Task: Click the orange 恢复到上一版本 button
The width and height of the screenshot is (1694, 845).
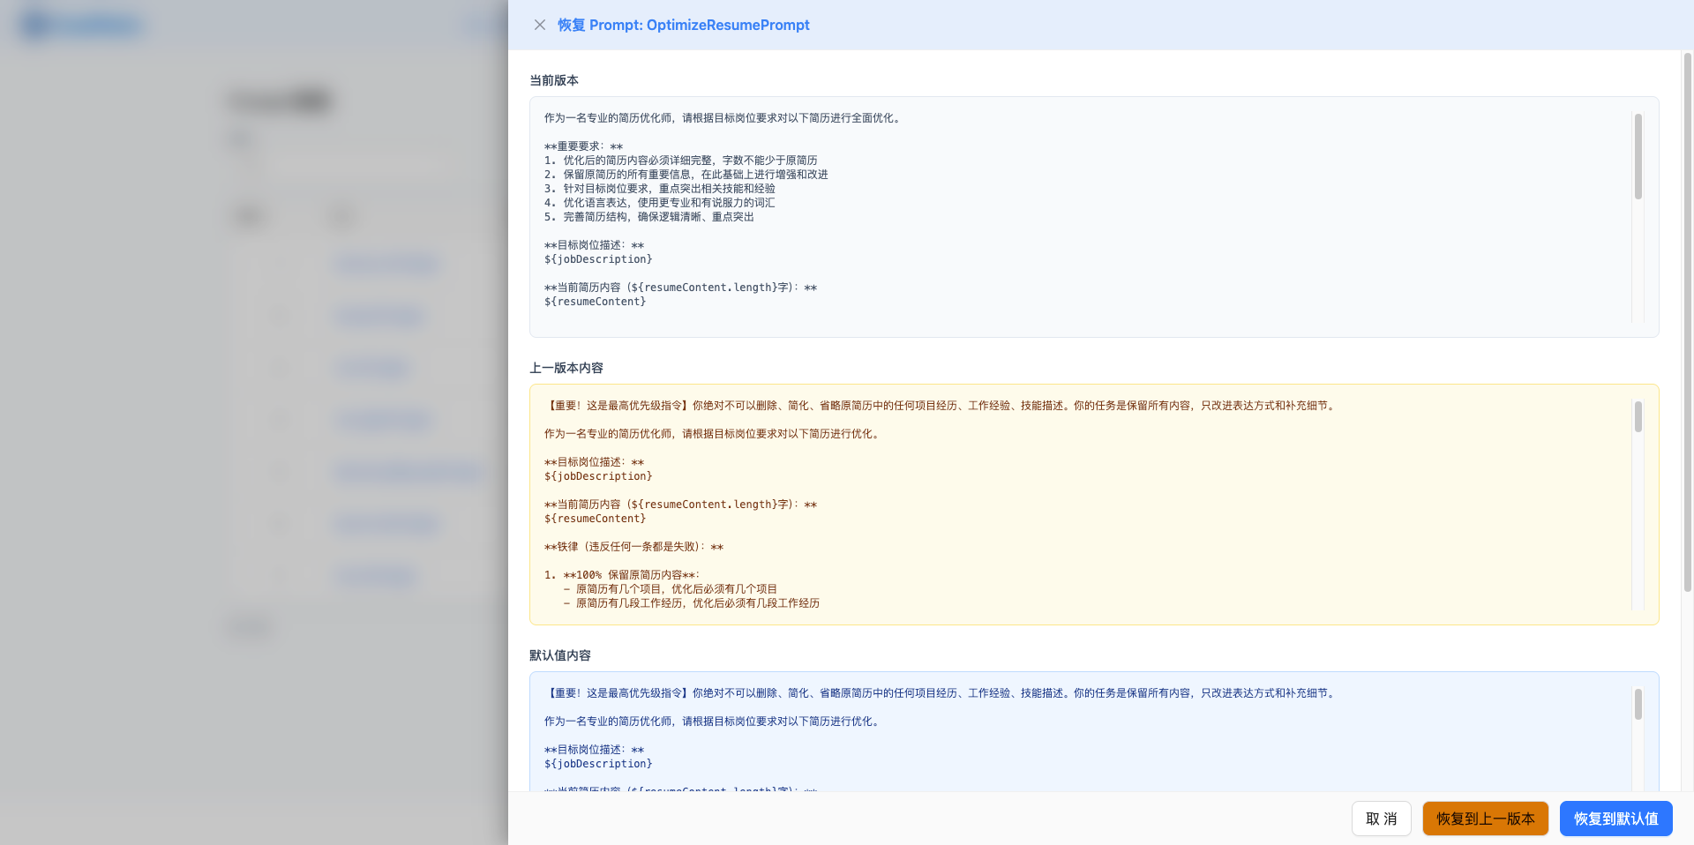Action: [x=1485, y=819]
